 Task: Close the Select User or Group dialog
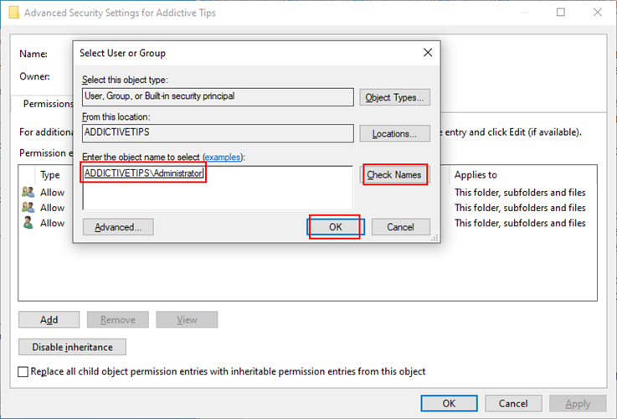[428, 53]
